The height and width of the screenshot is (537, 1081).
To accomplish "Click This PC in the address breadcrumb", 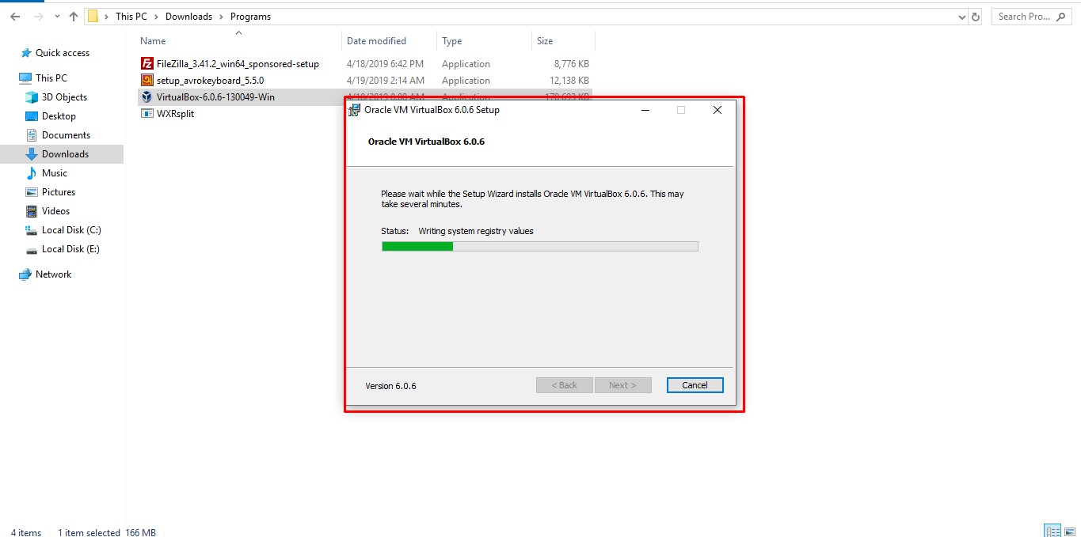I will click(131, 16).
